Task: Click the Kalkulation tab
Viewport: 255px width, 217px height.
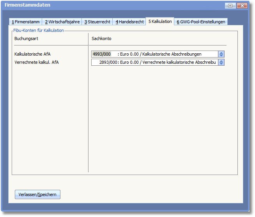Action: (x=159, y=21)
